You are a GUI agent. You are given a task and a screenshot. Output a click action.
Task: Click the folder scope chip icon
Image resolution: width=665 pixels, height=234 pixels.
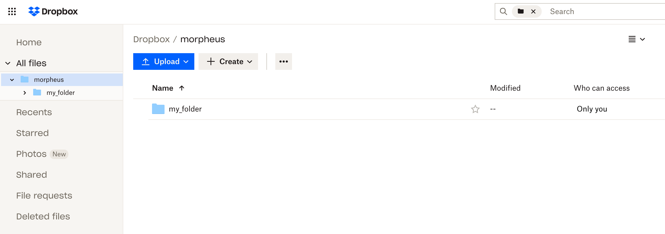(x=521, y=11)
